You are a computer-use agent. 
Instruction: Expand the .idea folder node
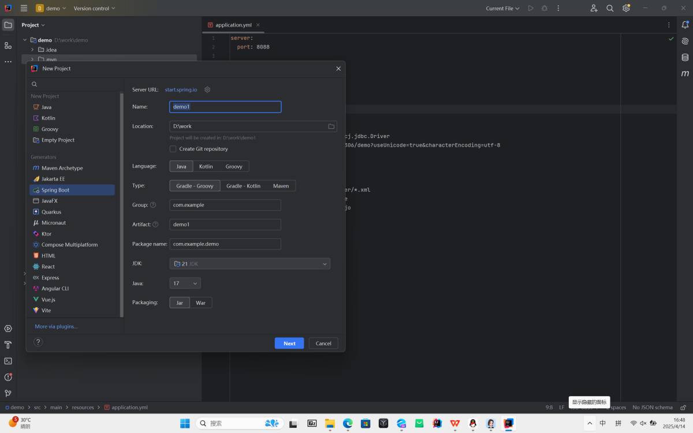pyautogui.click(x=32, y=50)
